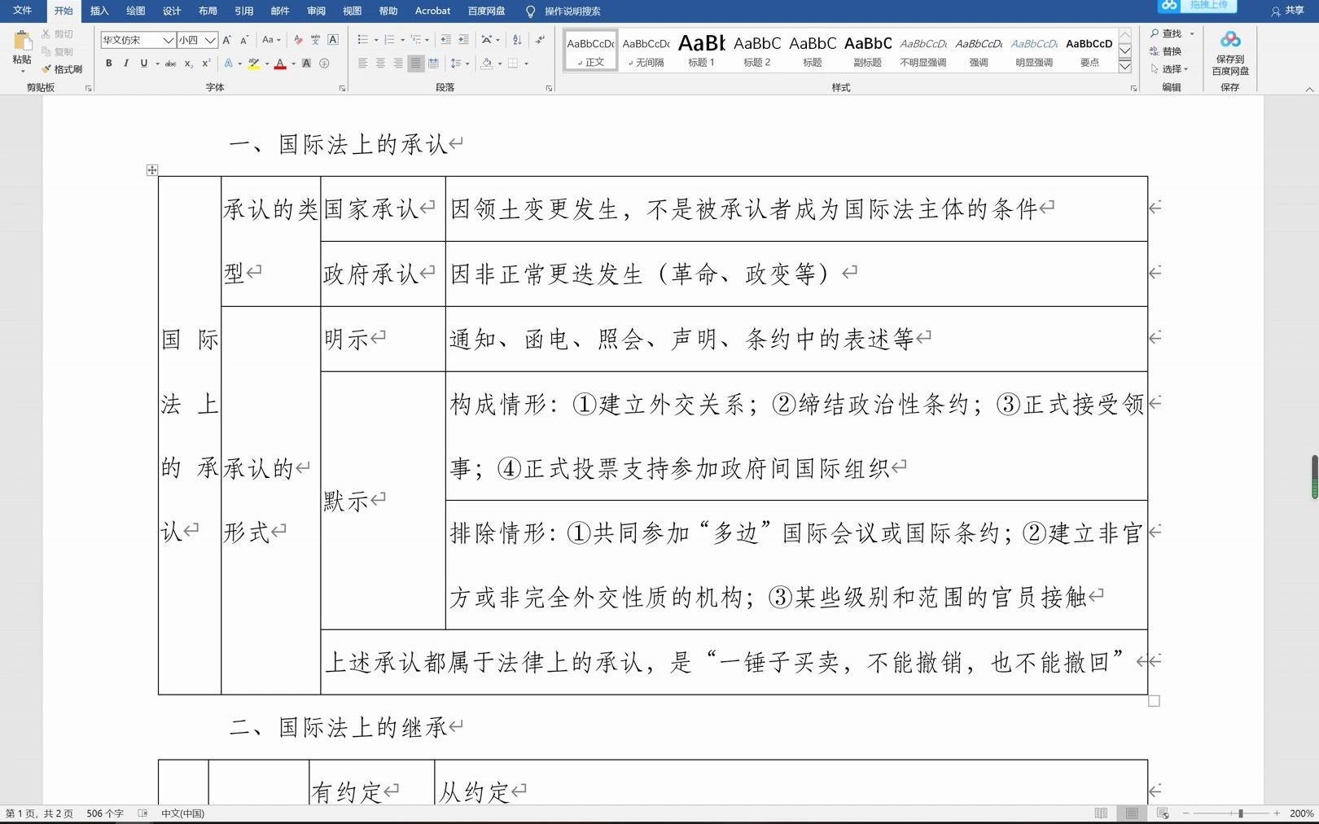Center the paragraph text
Image resolution: width=1319 pixels, height=824 pixels.
tap(380, 64)
